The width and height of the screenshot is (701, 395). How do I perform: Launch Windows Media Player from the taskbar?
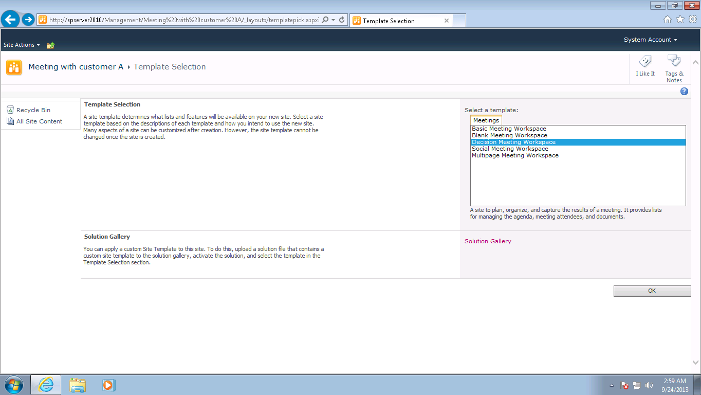point(108,384)
